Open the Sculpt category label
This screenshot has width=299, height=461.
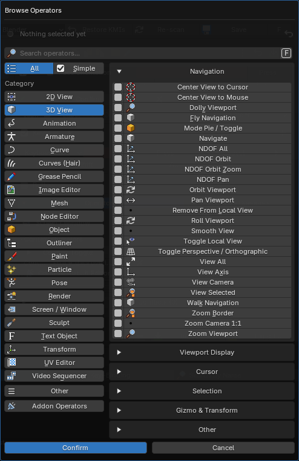(x=59, y=323)
